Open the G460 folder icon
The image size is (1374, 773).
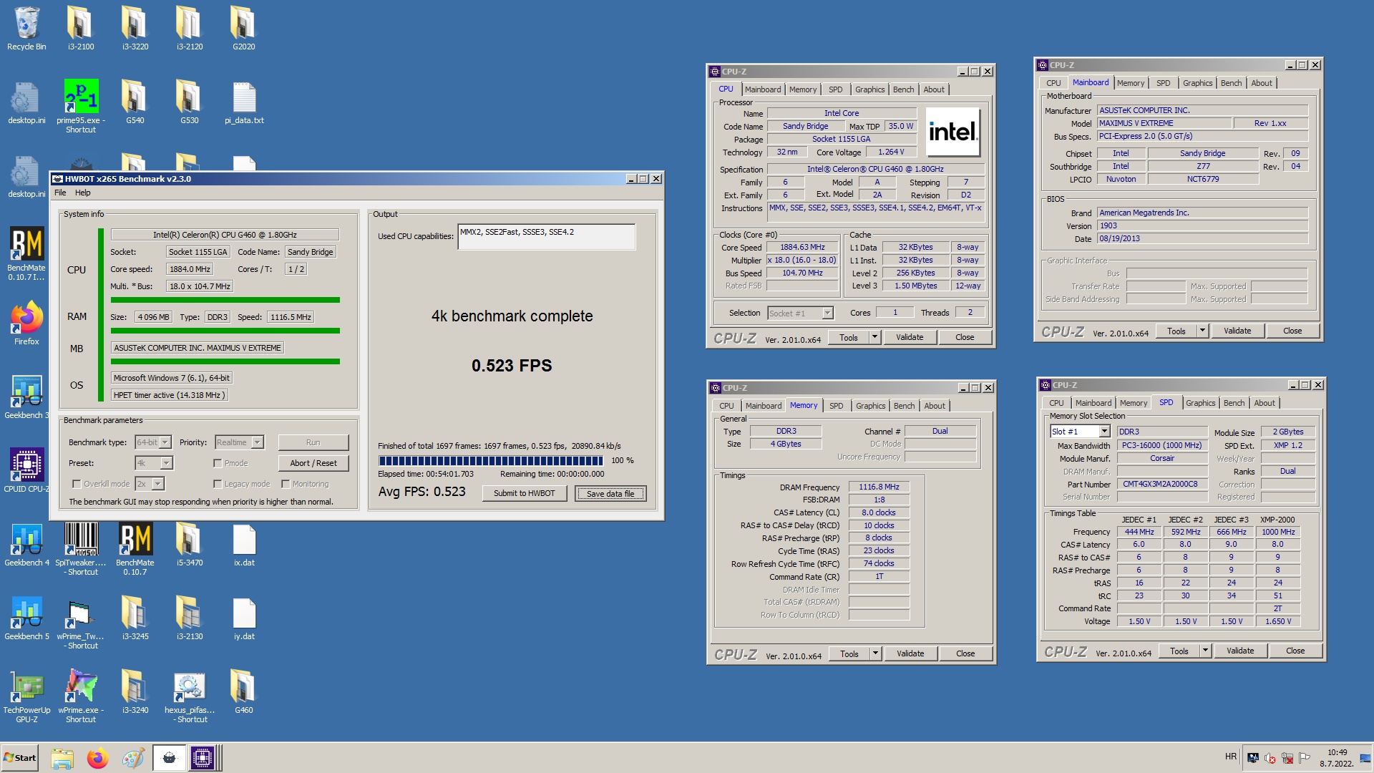pos(244,692)
